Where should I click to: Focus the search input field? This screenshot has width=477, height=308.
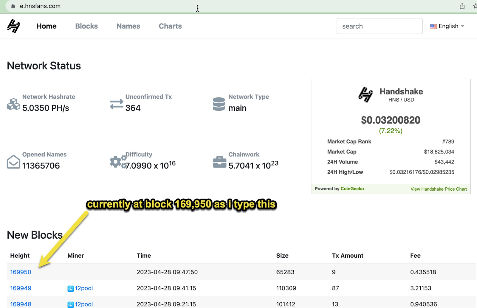pyautogui.click(x=379, y=26)
